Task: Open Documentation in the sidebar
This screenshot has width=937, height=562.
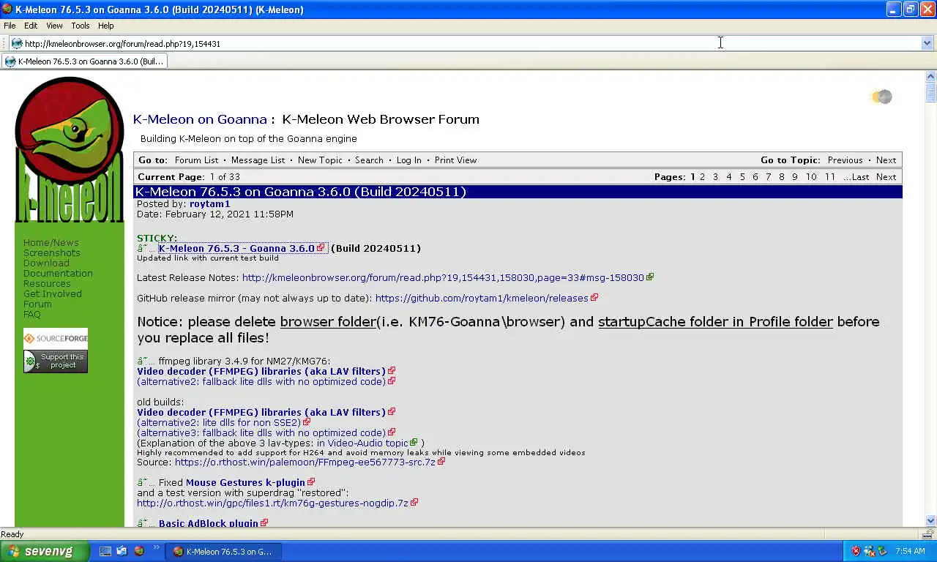Action: coord(58,274)
